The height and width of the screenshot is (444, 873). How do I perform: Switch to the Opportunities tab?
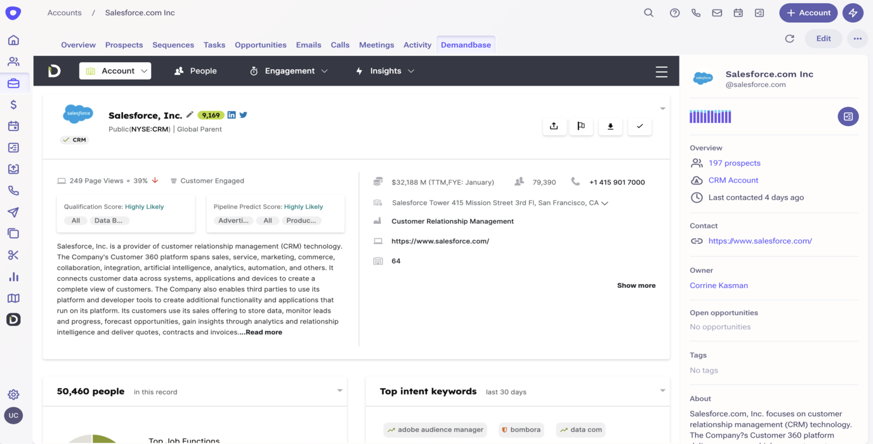(x=260, y=45)
